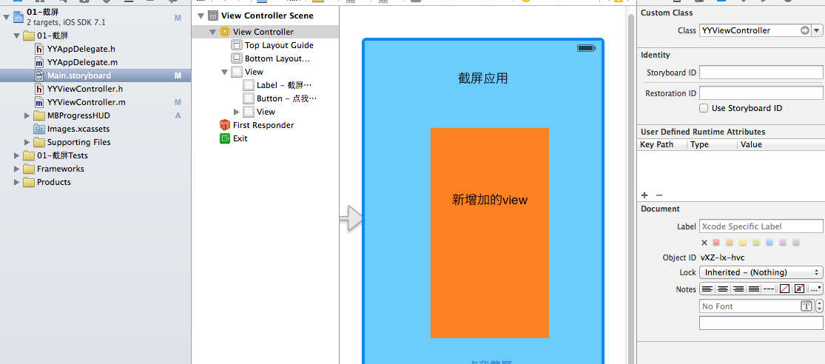This screenshot has height=364, width=825.
Task: Expand the Frameworks group
Action: (17, 169)
